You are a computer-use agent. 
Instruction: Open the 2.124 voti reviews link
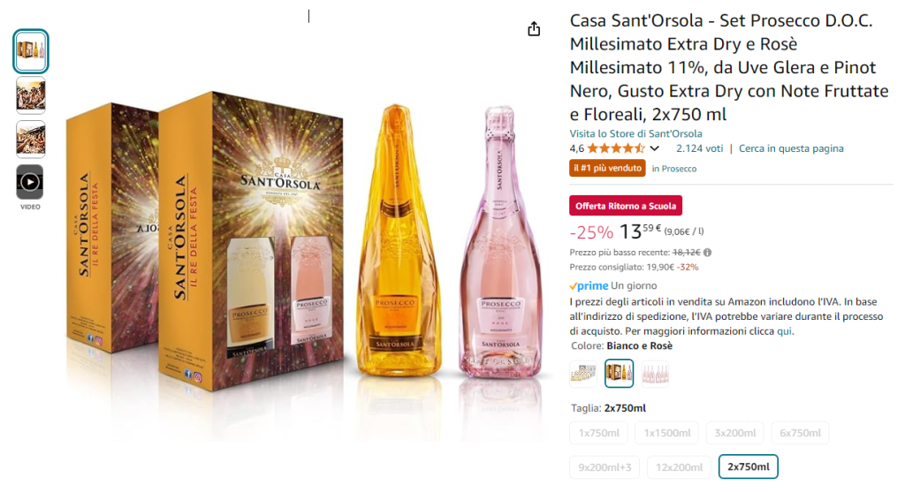699,148
